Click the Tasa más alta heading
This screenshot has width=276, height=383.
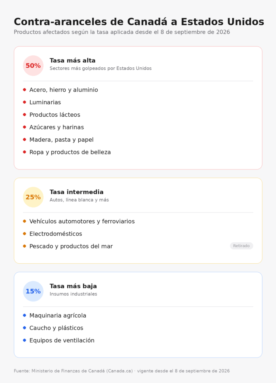pyautogui.click(x=73, y=60)
